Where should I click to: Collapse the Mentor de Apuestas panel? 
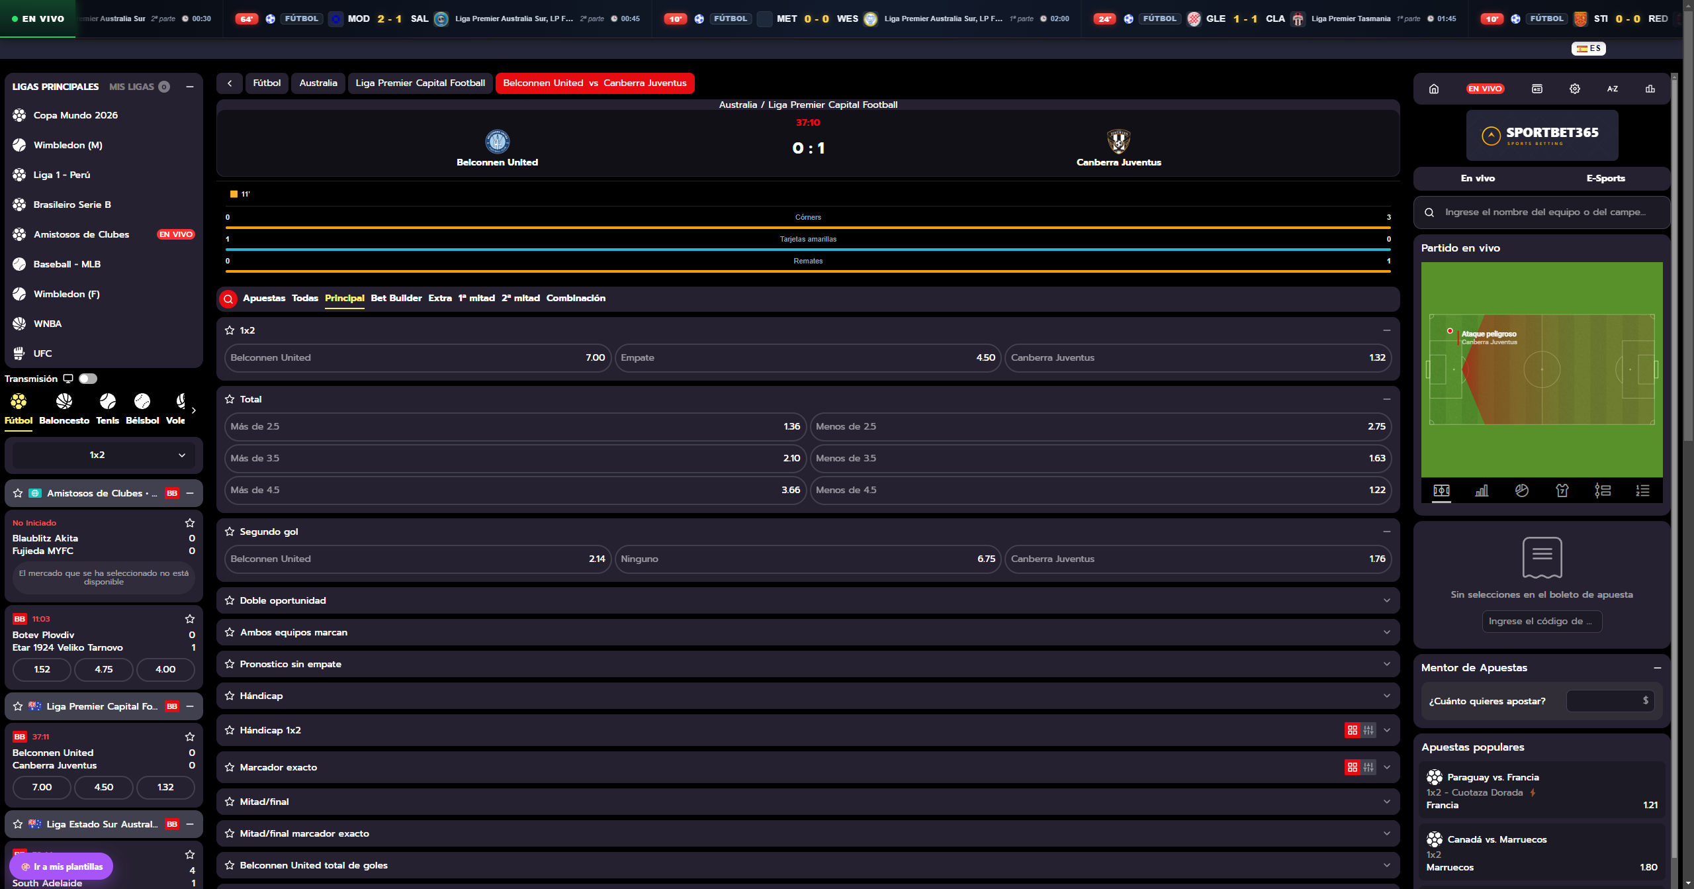[x=1658, y=668]
